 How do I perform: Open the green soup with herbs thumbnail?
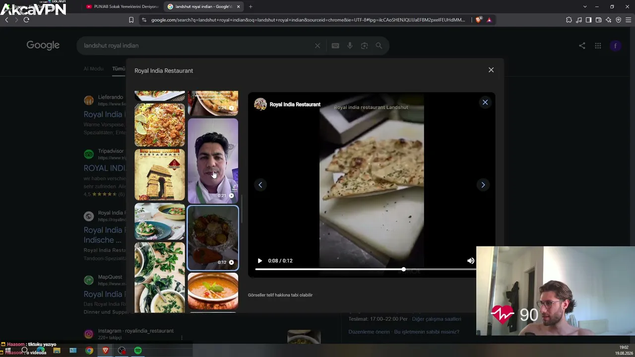point(160,277)
